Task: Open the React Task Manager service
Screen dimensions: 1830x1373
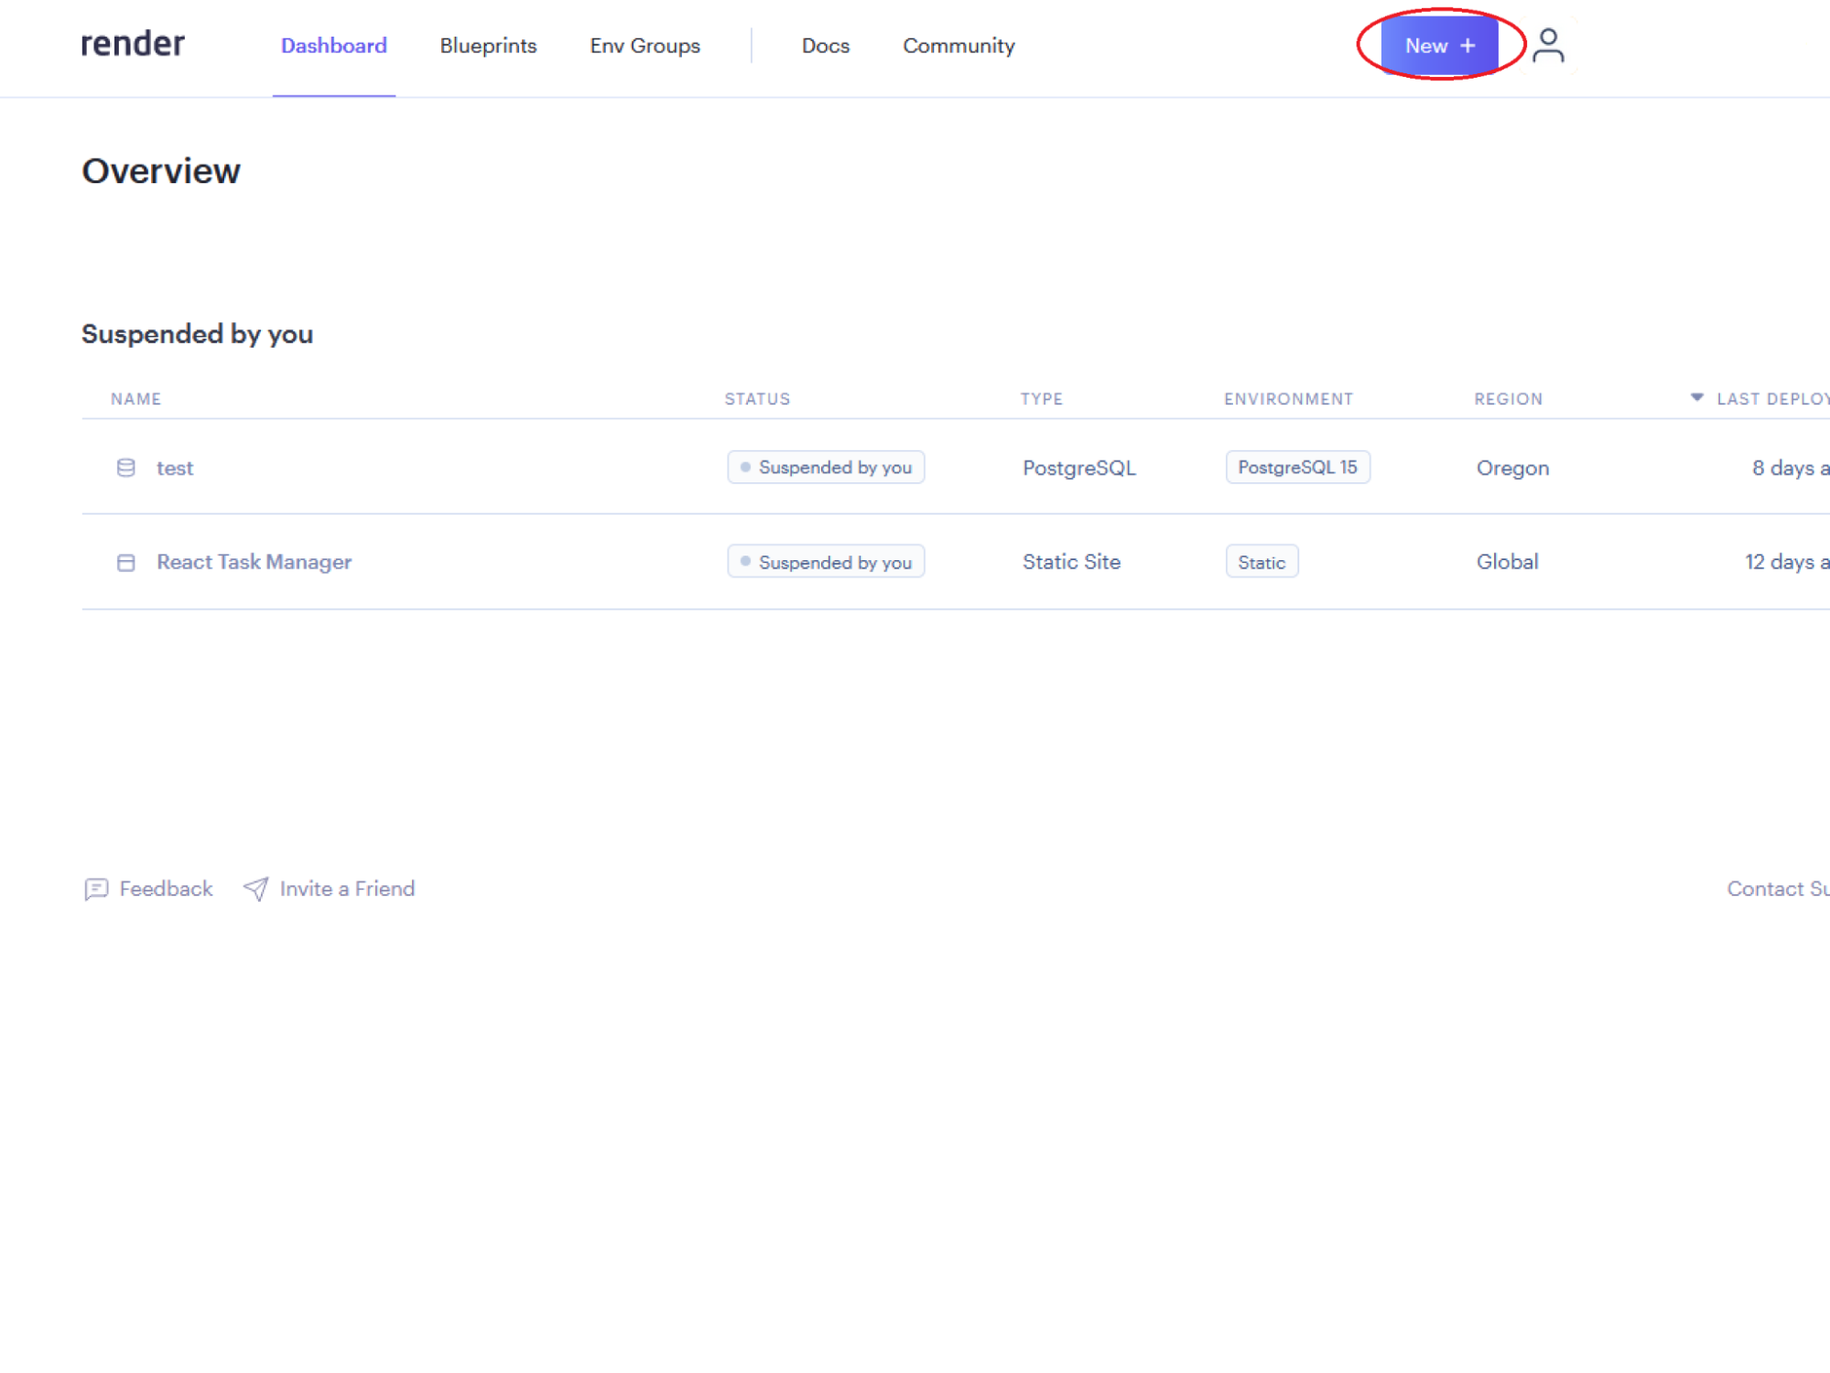Action: (254, 562)
